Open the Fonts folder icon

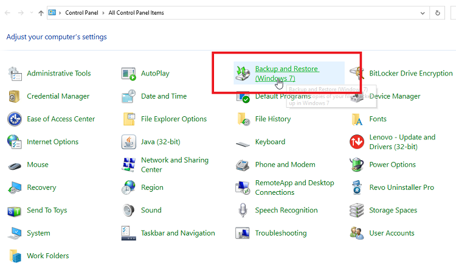357,119
